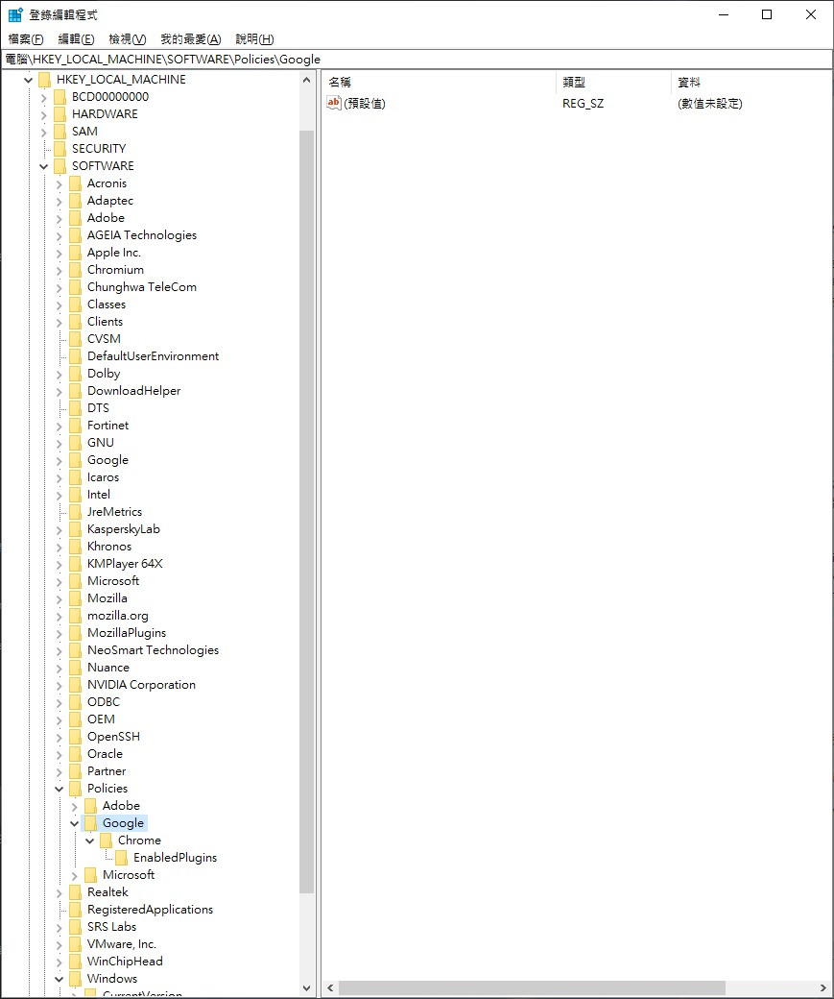Image resolution: width=834 pixels, height=999 pixels.
Task: Expand the HARDWARE key
Action: 43,114
